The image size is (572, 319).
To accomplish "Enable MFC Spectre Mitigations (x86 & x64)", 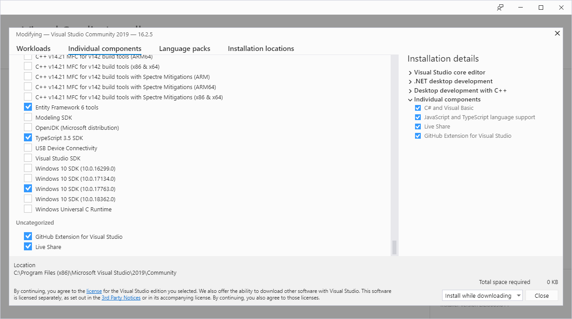I will pyautogui.click(x=28, y=97).
